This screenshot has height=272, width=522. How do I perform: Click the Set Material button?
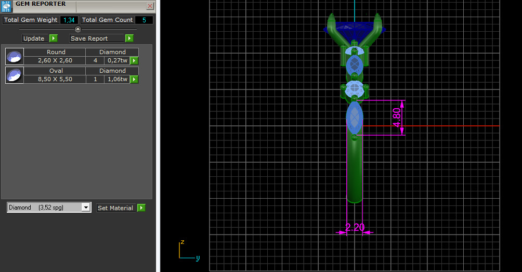tap(116, 208)
